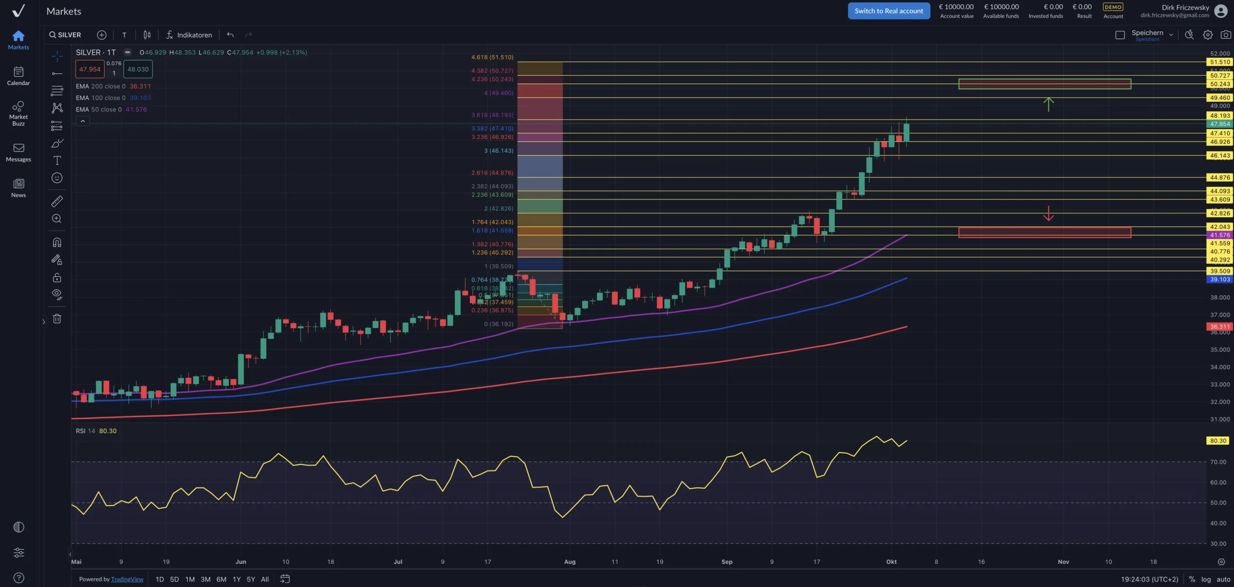Enable auto scale at bottom right

pyautogui.click(x=1223, y=579)
